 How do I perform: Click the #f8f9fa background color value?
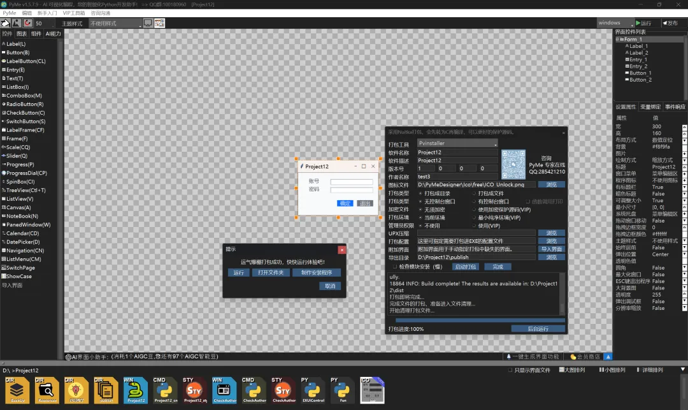click(661, 147)
